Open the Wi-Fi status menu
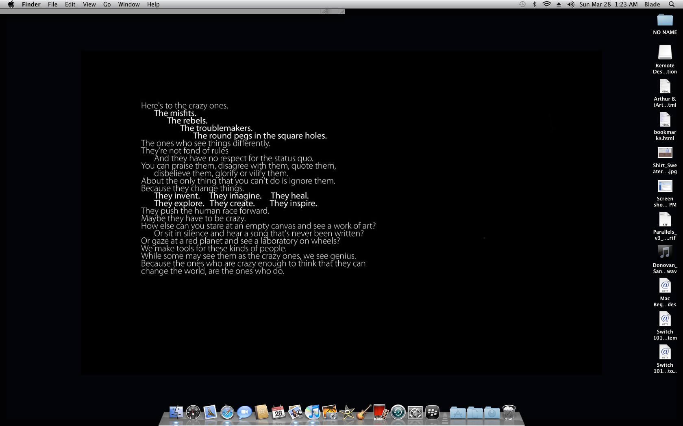Image resolution: width=683 pixels, height=426 pixels. pos(547,4)
